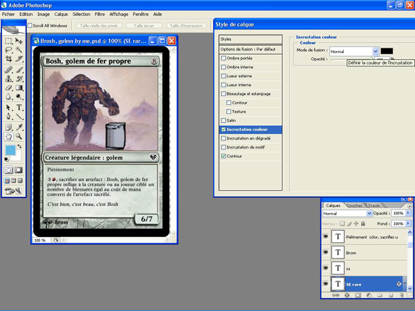The image size is (415, 311).
Task: Select the Styles list header
Action: coord(250,39)
